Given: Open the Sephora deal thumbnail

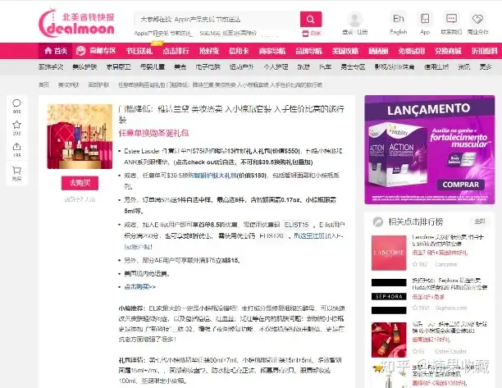Looking at the screenshot, I should tap(389, 296).
